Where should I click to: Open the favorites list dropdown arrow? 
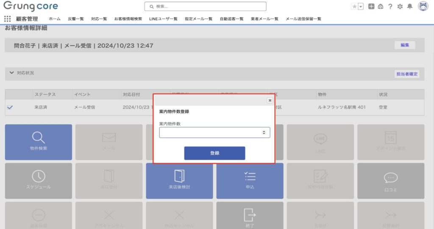tap(361, 6)
